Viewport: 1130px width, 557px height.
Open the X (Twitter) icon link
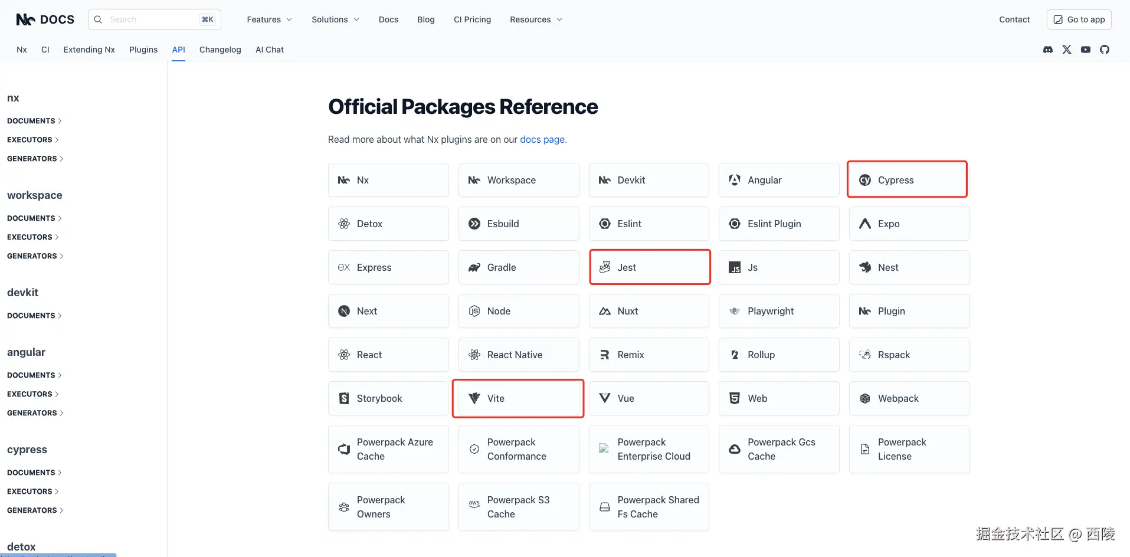(1067, 50)
